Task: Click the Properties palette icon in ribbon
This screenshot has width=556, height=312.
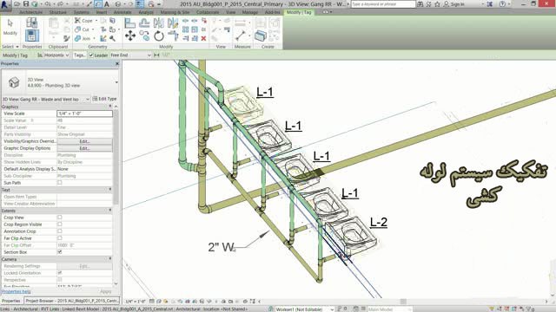Action: tap(31, 36)
